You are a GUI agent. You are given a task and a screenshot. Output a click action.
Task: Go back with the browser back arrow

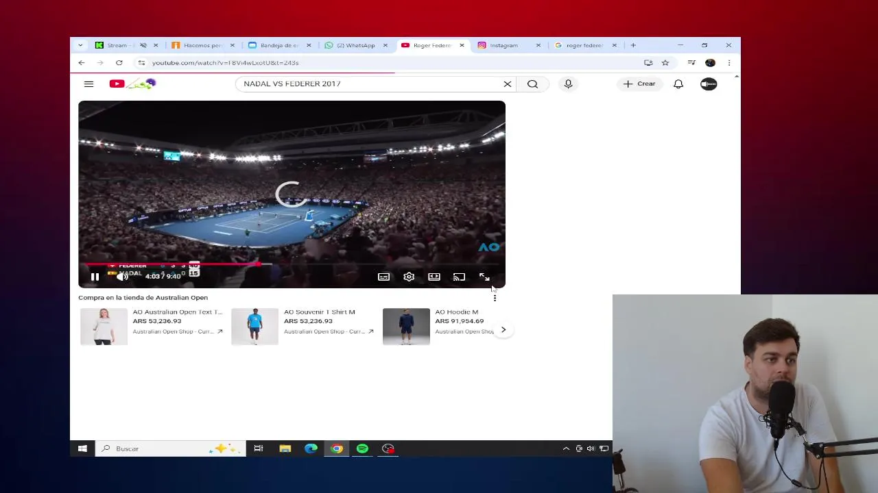coord(81,62)
